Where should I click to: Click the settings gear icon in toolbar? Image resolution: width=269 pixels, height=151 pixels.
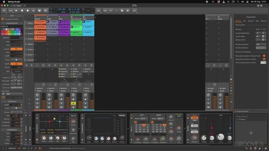click(128, 10)
